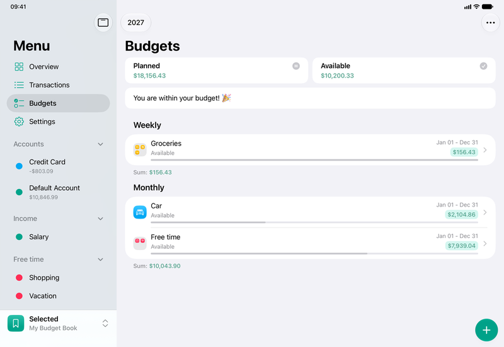Image resolution: width=504 pixels, height=347 pixels.
Task: Click the Shopping red dot
Action: click(x=20, y=278)
